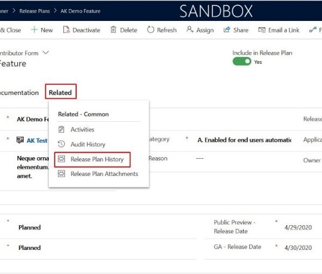Click the Share icon in toolbar
The image size is (322, 274).
(227, 30)
